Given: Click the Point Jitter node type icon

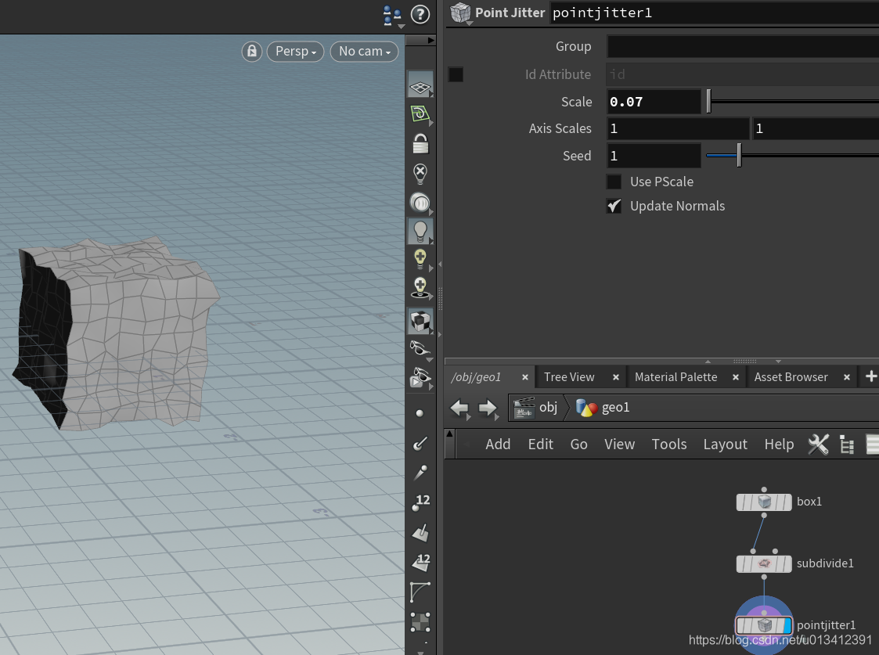Looking at the screenshot, I should [460, 13].
